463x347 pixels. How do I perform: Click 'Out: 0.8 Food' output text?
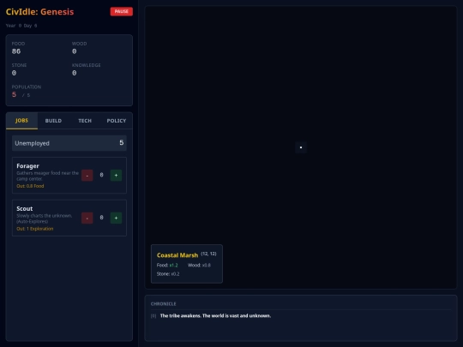pyautogui.click(x=30, y=186)
